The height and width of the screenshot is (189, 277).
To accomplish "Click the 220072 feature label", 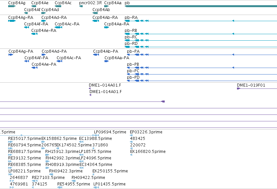I will click(138, 145).
